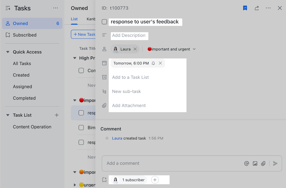Open Laura's profile from the comment link
The height and width of the screenshot is (188, 286).
coord(117,138)
